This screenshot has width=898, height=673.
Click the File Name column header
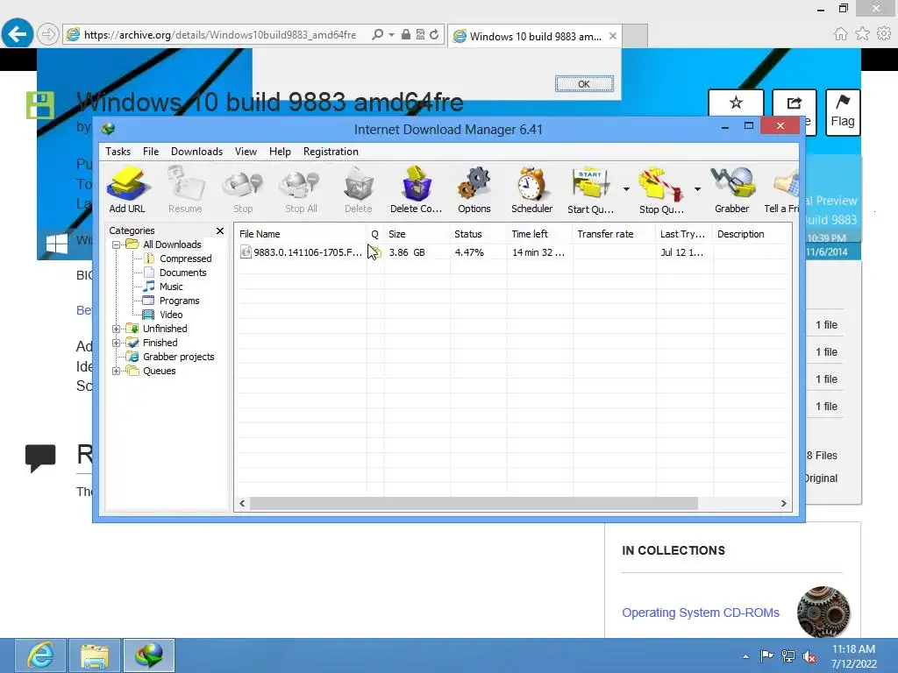pos(302,234)
